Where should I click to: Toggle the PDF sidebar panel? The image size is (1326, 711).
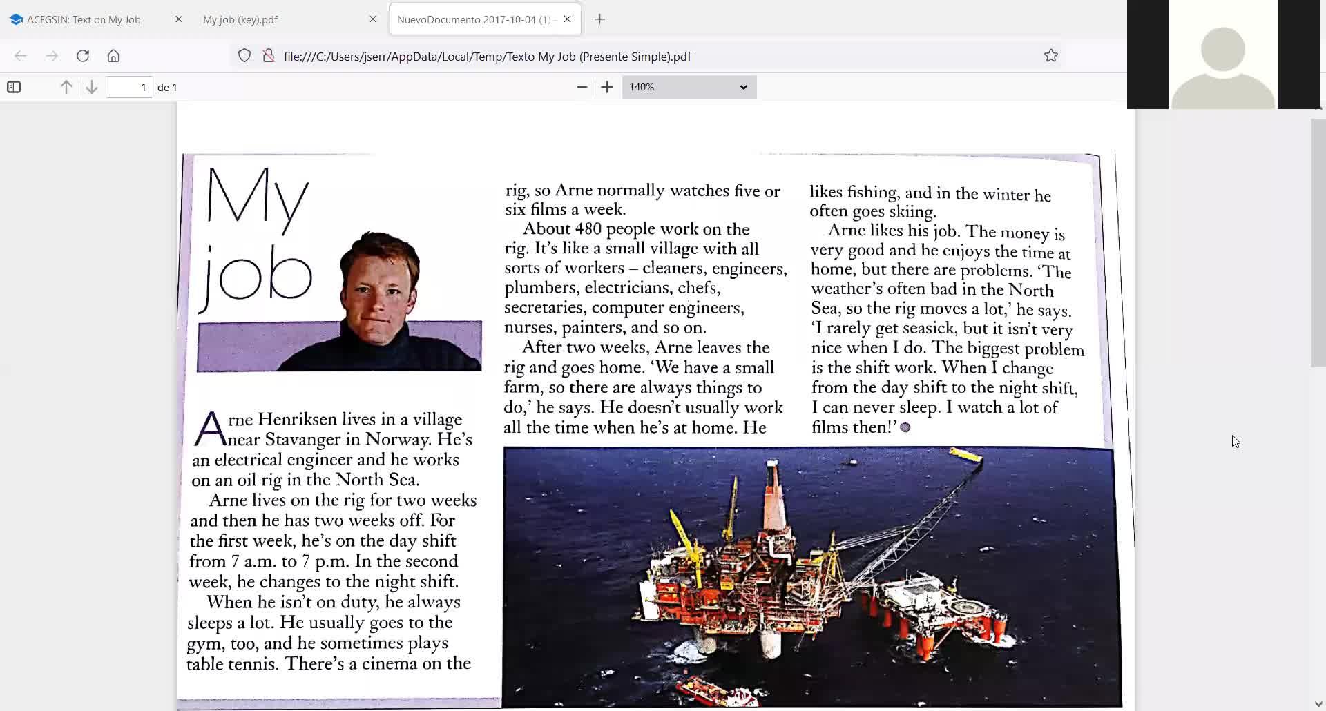click(14, 87)
